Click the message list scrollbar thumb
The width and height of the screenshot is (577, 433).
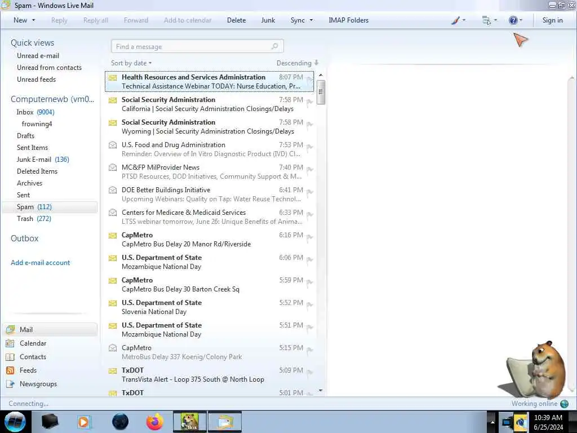click(x=321, y=92)
